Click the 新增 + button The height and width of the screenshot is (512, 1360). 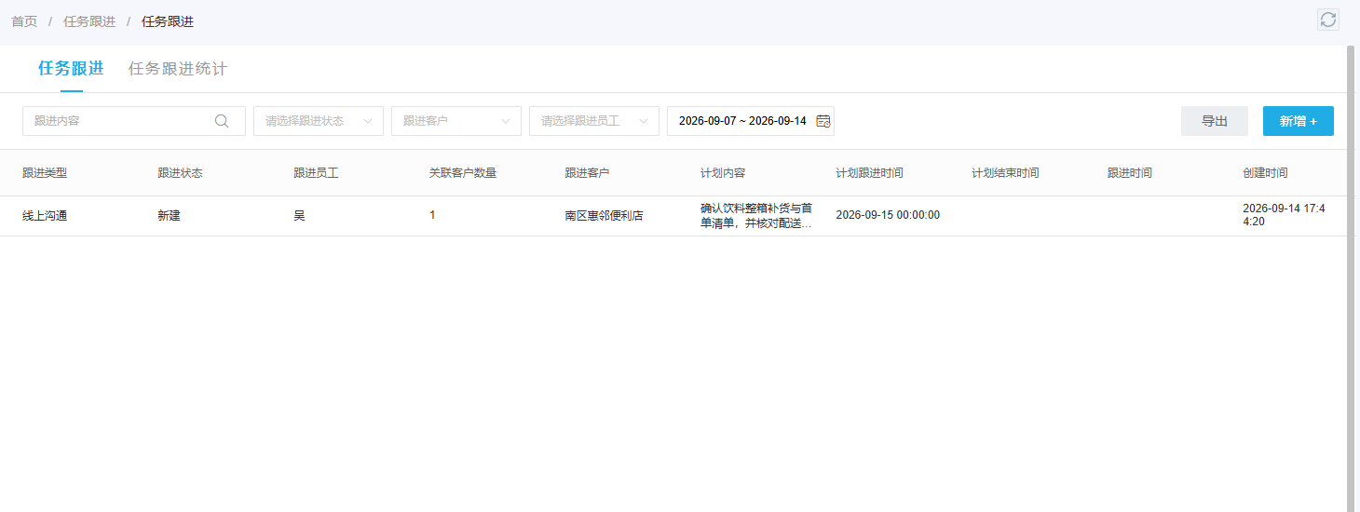1299,121
